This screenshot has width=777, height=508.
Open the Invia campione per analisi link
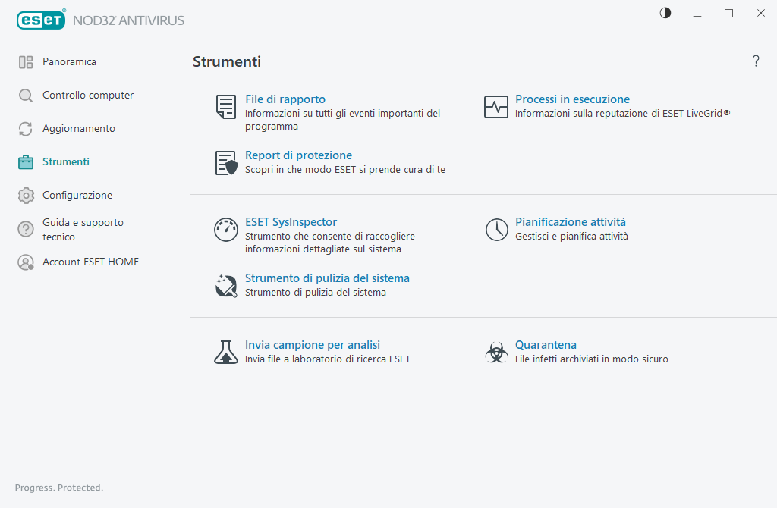pyautogui.click(x=312, y=344)
